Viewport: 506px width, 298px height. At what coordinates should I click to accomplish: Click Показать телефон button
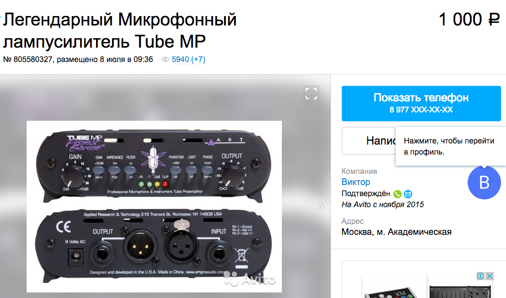421,104
